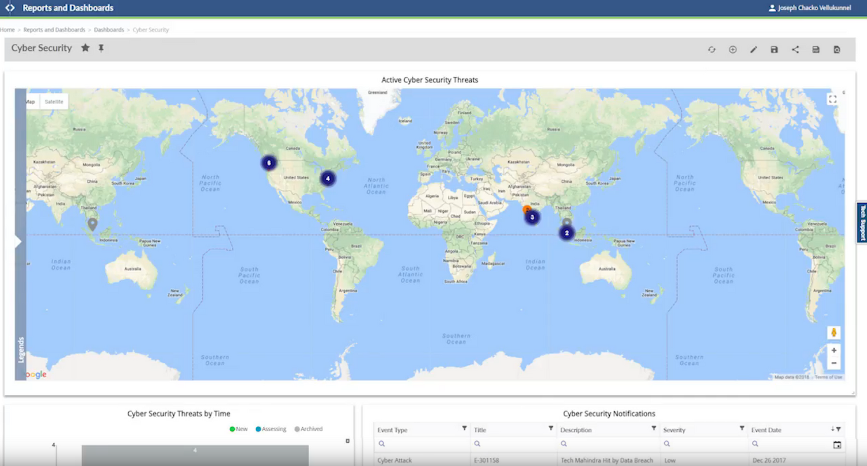Refresh the Cyber Security dashboard
Viewport: 867px width, 466px height.
click(712, 50)
